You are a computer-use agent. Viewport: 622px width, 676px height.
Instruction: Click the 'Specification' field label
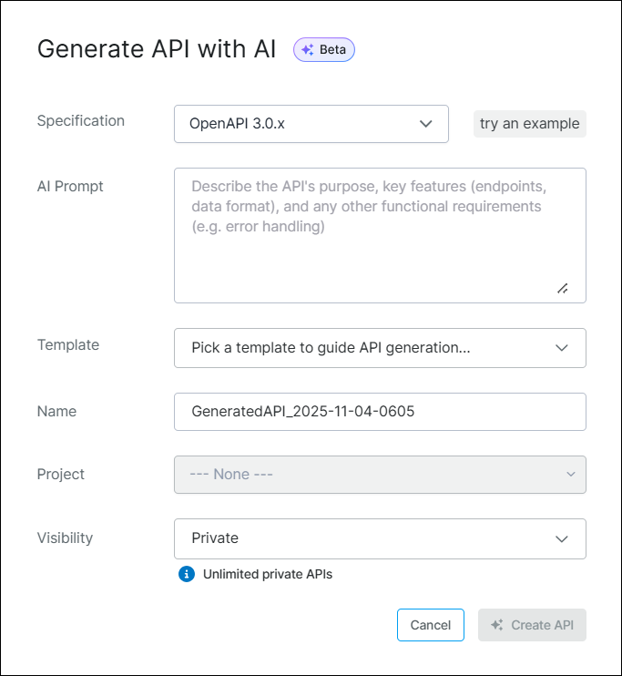pos(81,120)
